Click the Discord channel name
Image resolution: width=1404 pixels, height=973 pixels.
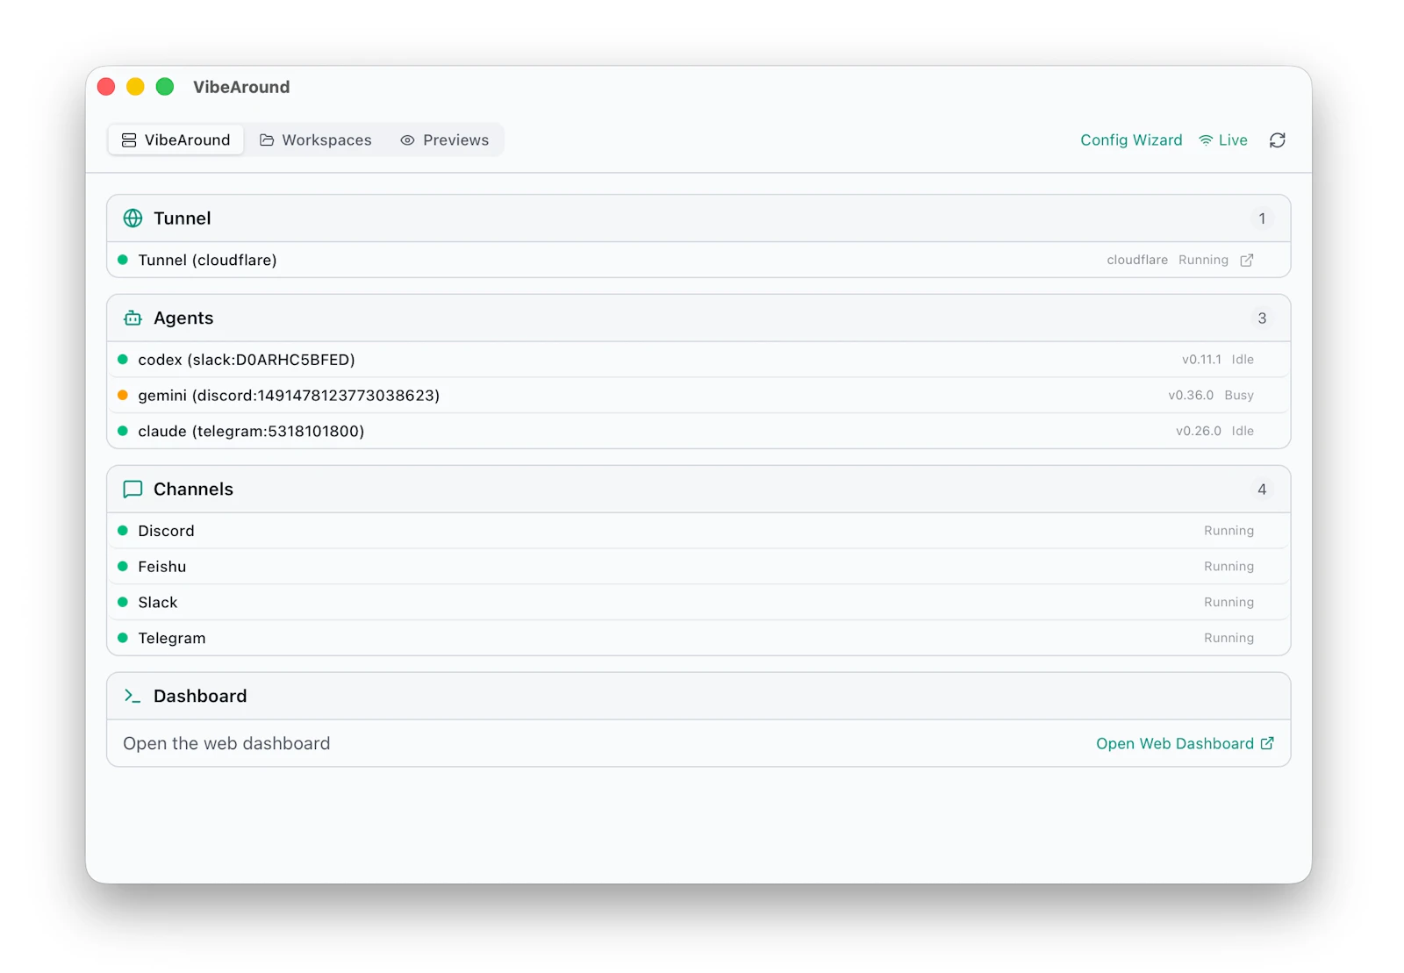pyautogui.click(x=166, y=531)
